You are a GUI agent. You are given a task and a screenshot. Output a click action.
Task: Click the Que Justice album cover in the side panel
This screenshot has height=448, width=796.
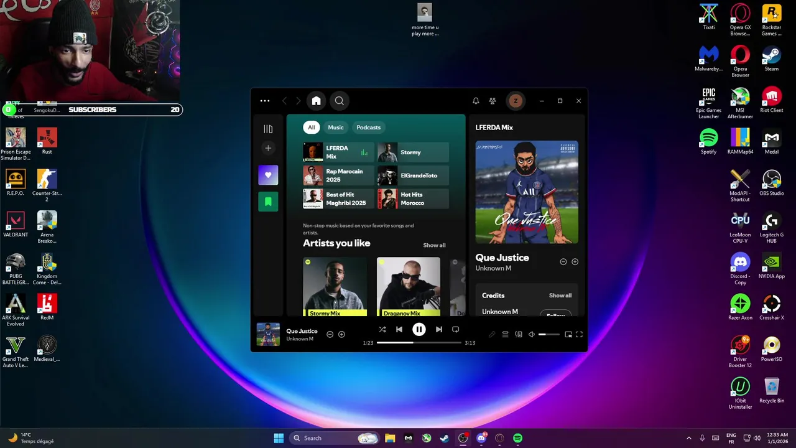pyautogui.click(x=527, y=192)
